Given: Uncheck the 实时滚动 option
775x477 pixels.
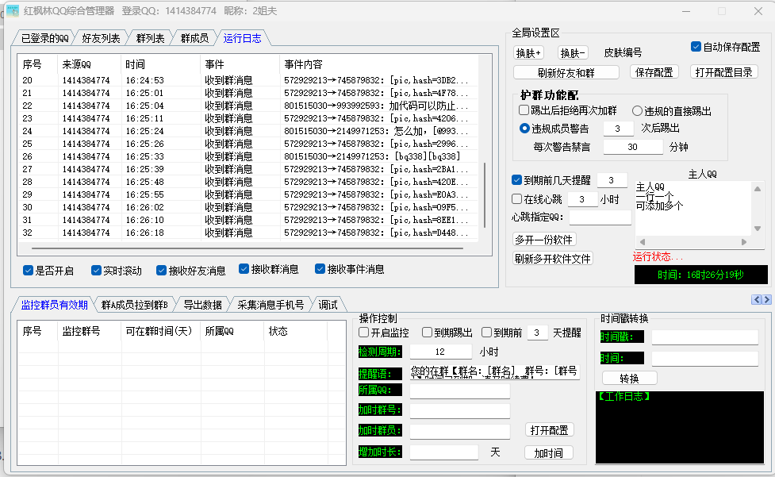Looking at the screenshot, I should (x=97, y=271).
